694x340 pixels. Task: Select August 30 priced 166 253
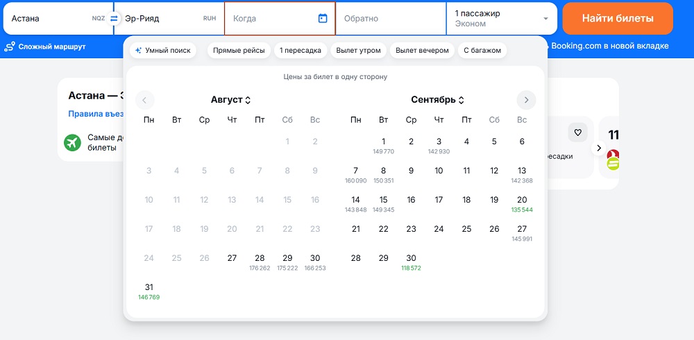point(315,262)
